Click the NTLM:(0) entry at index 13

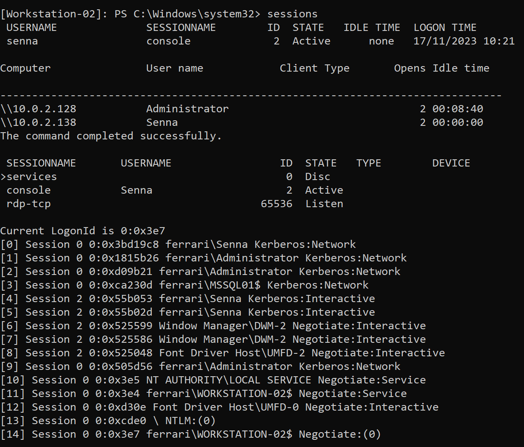click(x=190, y=421)
